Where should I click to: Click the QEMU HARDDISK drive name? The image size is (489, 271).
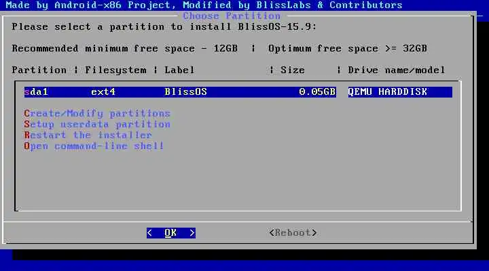(387, 91)
